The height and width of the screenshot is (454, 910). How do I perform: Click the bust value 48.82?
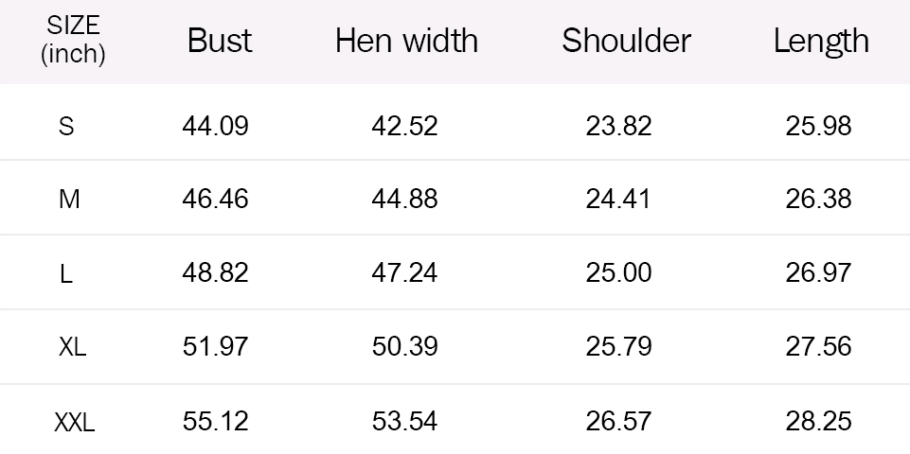click(x=215, y=273)
